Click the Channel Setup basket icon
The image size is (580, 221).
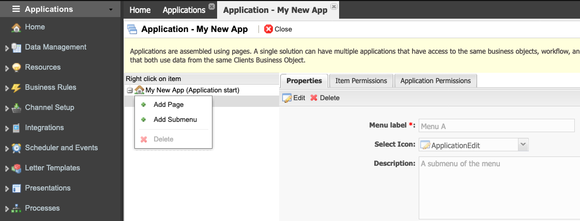pos(16,108)
